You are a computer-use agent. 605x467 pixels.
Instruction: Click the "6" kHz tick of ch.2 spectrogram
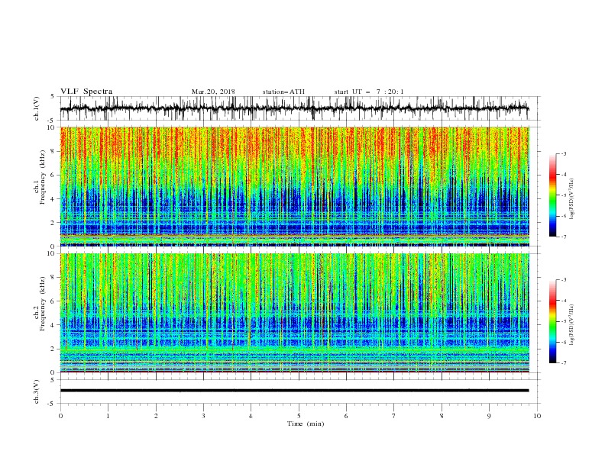pos(53,301)
